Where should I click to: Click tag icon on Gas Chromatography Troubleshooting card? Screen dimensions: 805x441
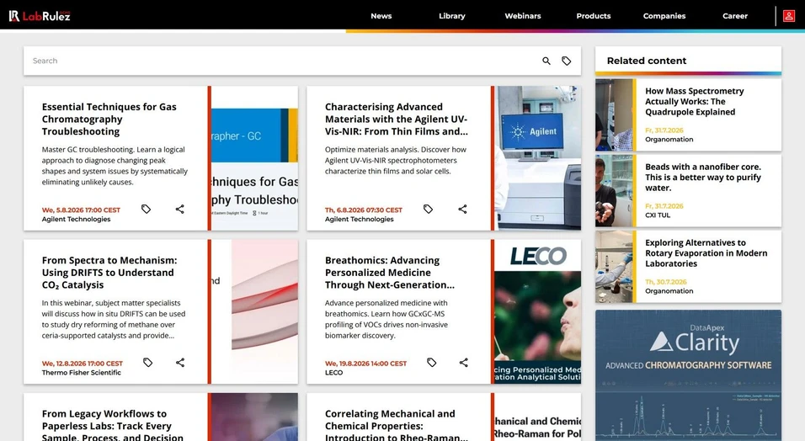tap(147, 209)
